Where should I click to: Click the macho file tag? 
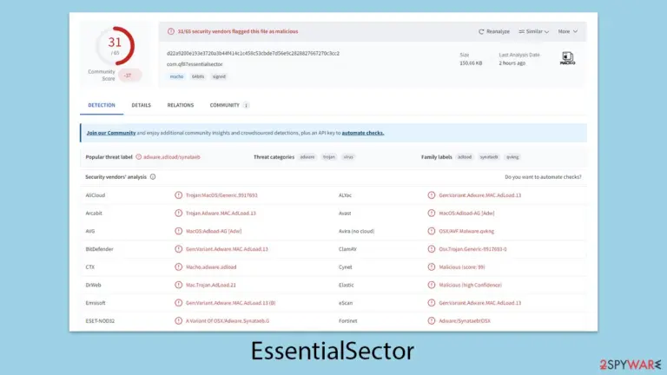(176, 76)
